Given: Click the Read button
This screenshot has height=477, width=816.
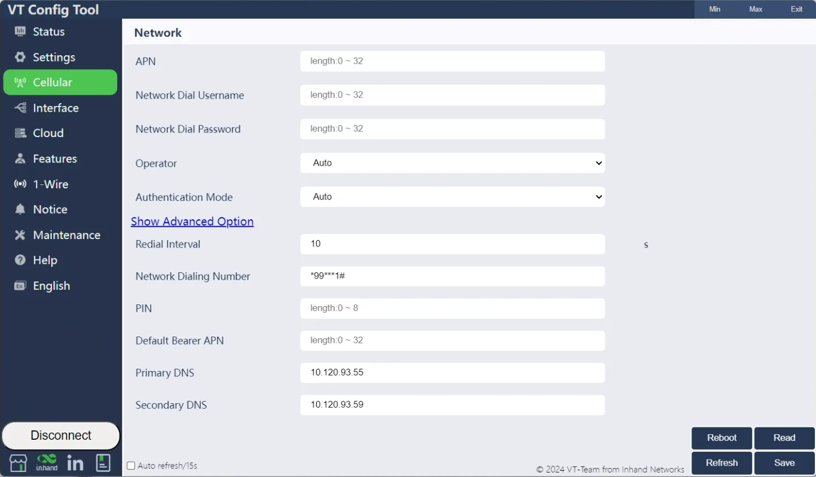Looking at the screenshot, I should point(784,438).
